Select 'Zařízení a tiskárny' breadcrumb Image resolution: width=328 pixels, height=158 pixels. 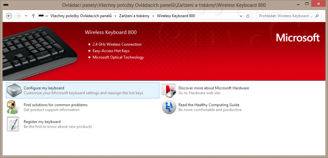pyautogui.click(x=134, y=16)
